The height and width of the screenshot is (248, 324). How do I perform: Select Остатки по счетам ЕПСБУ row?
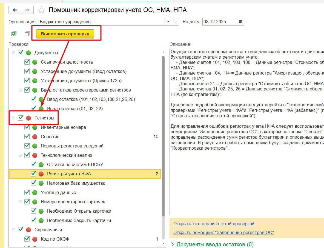click(85, 164)
